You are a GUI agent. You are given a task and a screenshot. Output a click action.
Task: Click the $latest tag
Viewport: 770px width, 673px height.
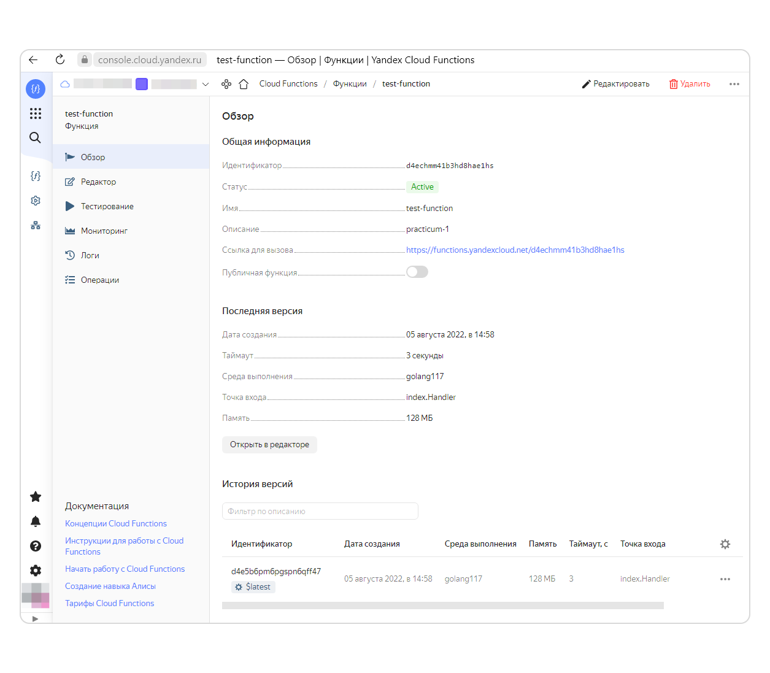point(253,587)
